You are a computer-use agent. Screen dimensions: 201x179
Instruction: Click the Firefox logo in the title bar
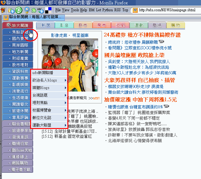tap(3, 2)
